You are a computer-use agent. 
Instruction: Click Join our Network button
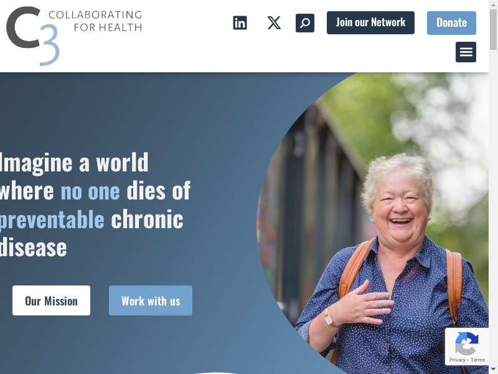pyautogui.click(x=370, y=22)
